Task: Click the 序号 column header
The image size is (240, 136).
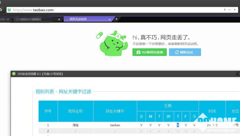Action: point(48,111)
